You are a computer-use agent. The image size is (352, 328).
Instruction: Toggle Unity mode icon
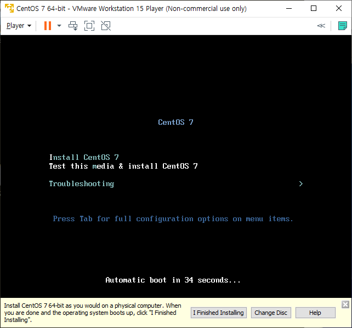pyautogui.click(x=106, y=26)
